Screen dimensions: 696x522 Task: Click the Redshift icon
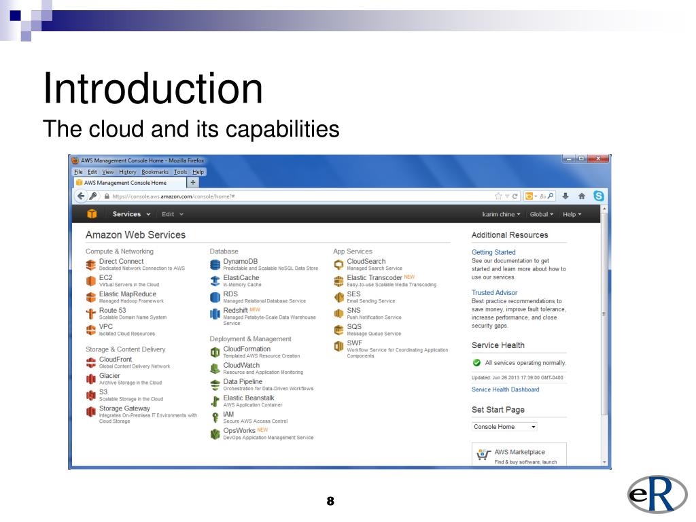(215, 314)
